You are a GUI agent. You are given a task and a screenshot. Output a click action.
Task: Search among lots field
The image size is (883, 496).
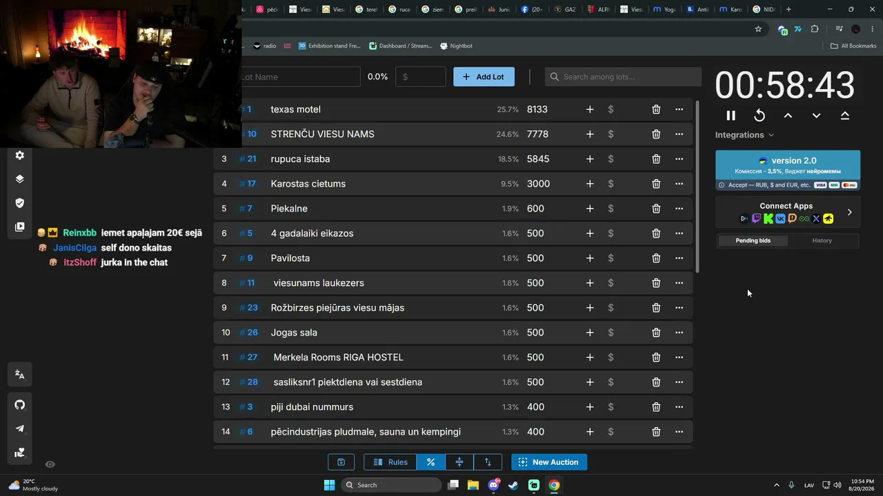pyautogui.click(x=623, y=76)
